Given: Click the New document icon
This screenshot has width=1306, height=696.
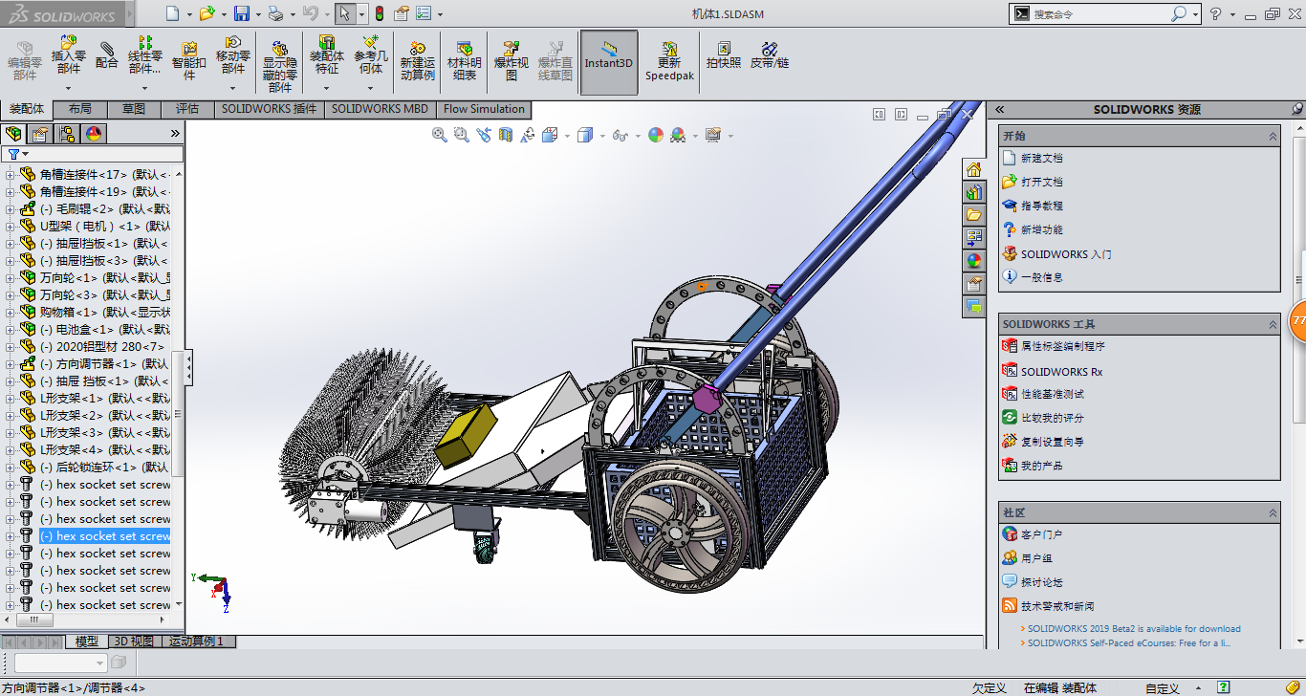Looking at the screenshot, I should [172, 13].
